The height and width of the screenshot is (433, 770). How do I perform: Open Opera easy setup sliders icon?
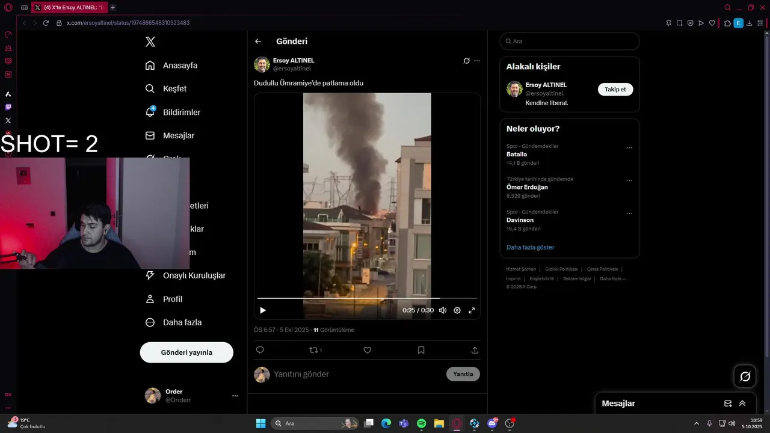click(760, 23)
